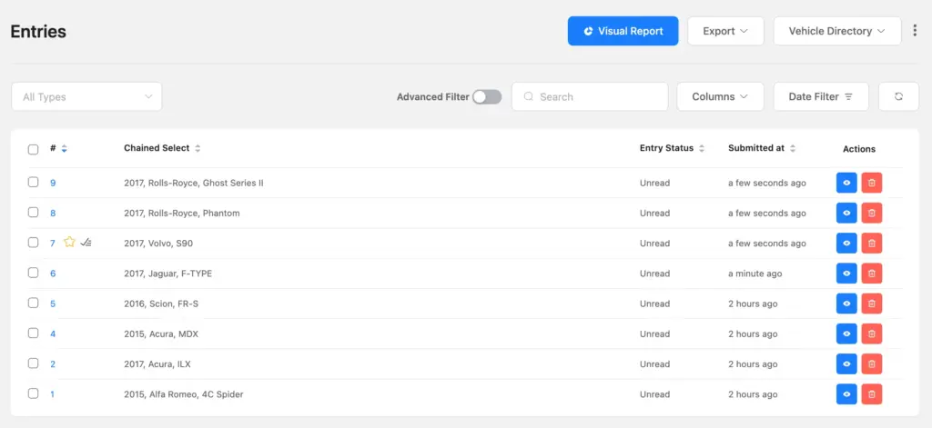Click '2015, Alfa Romeo, 4C Spider' cell
932x428 pixels.
pyautogui.click(x=184, y=394)
